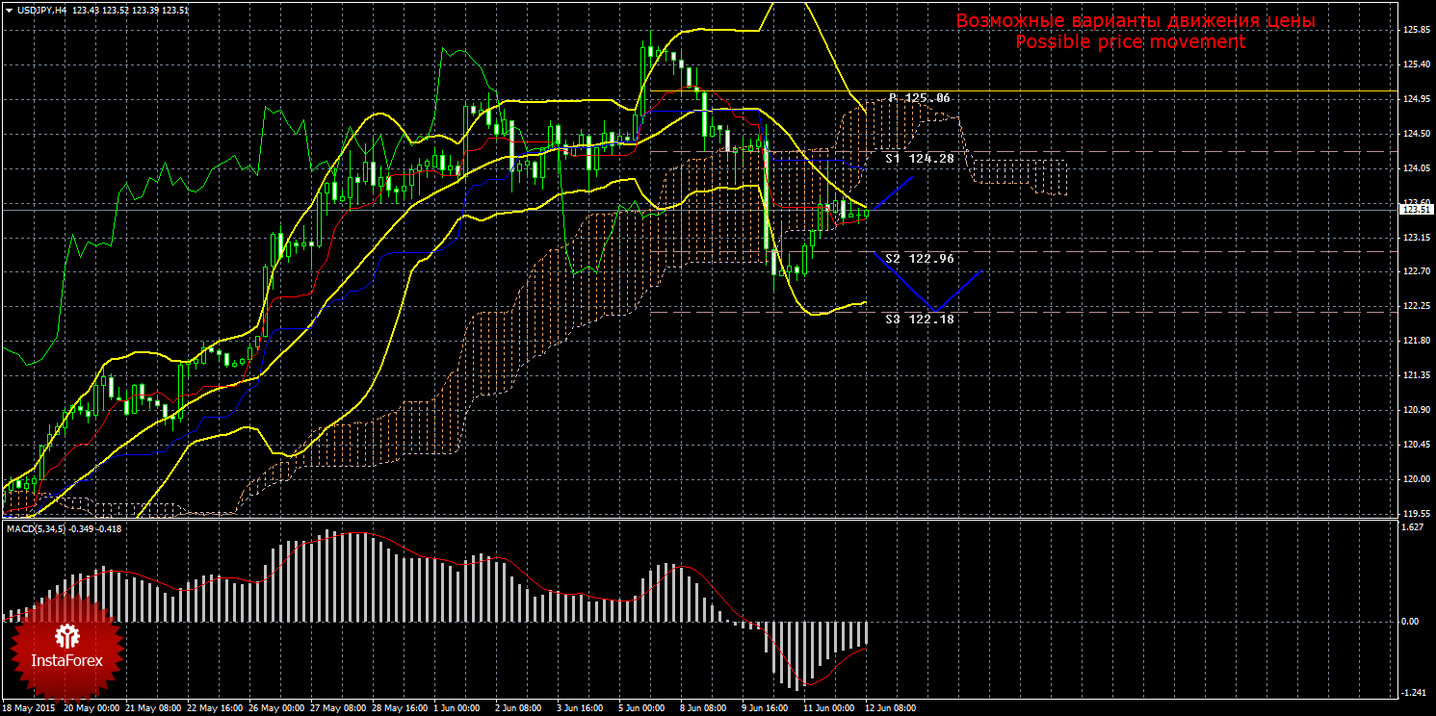Open the chart dropdown arrow beside USDJPY,H4
This screenshot has height=716, width=1436.
tap(8, 10)
